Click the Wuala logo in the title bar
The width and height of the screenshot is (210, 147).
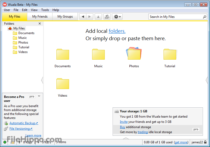coord(5,4)
